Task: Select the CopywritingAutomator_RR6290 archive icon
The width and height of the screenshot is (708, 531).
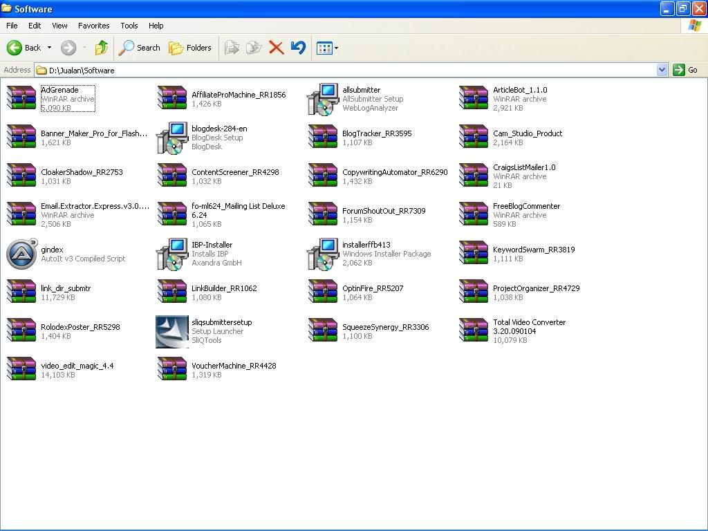Action: tap(323, 176)
